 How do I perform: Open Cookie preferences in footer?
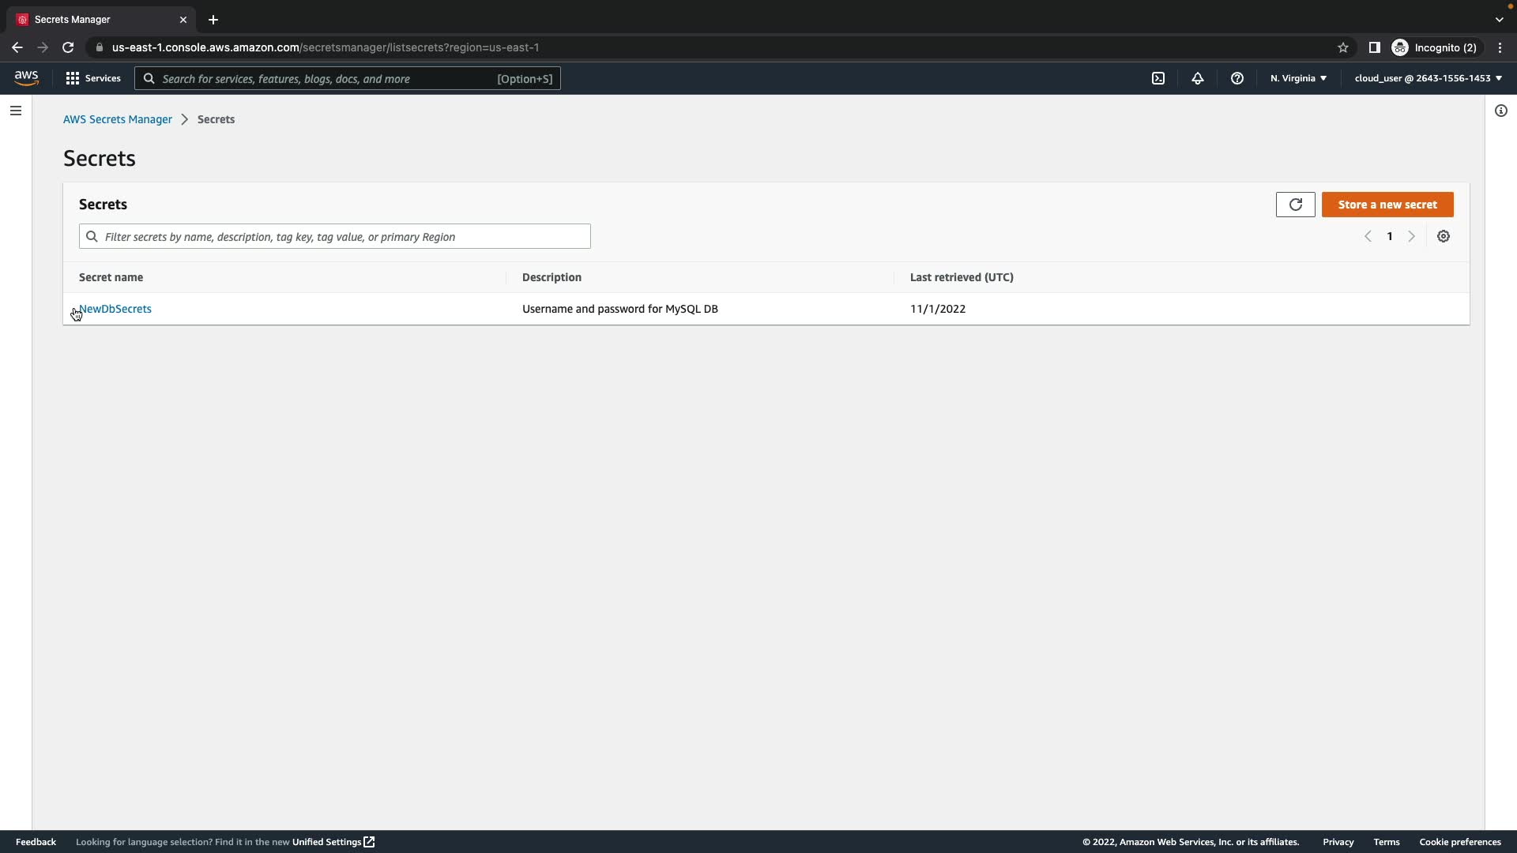(x=1459, y=842)
